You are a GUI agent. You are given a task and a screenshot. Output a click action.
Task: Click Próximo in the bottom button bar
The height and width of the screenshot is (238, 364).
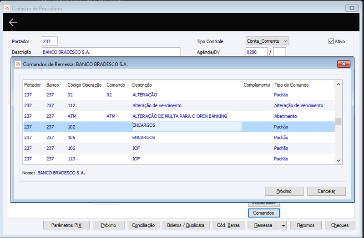pos(109,225)
